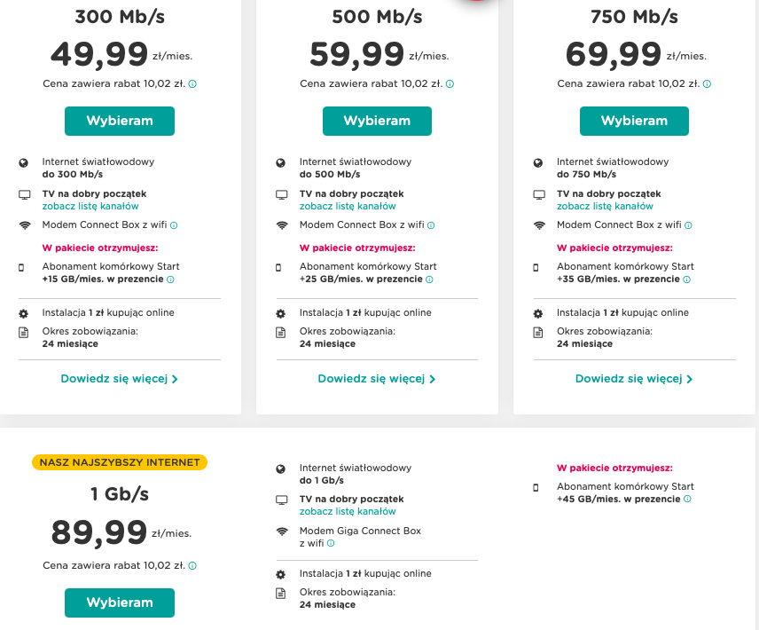The image size is (759, 630).
Task: Choose the 500 Mb/s plan with Wybieram
Action: pos(377,121)
